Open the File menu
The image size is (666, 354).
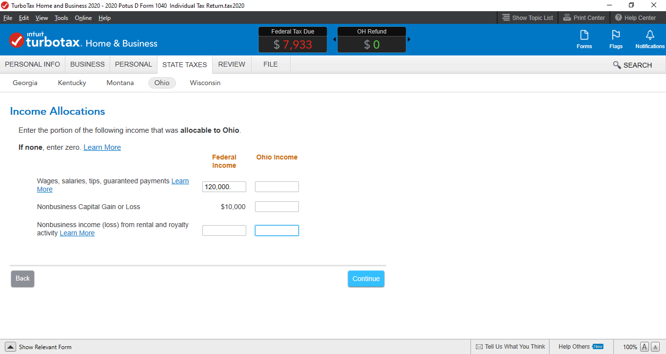tap(8, 18)
